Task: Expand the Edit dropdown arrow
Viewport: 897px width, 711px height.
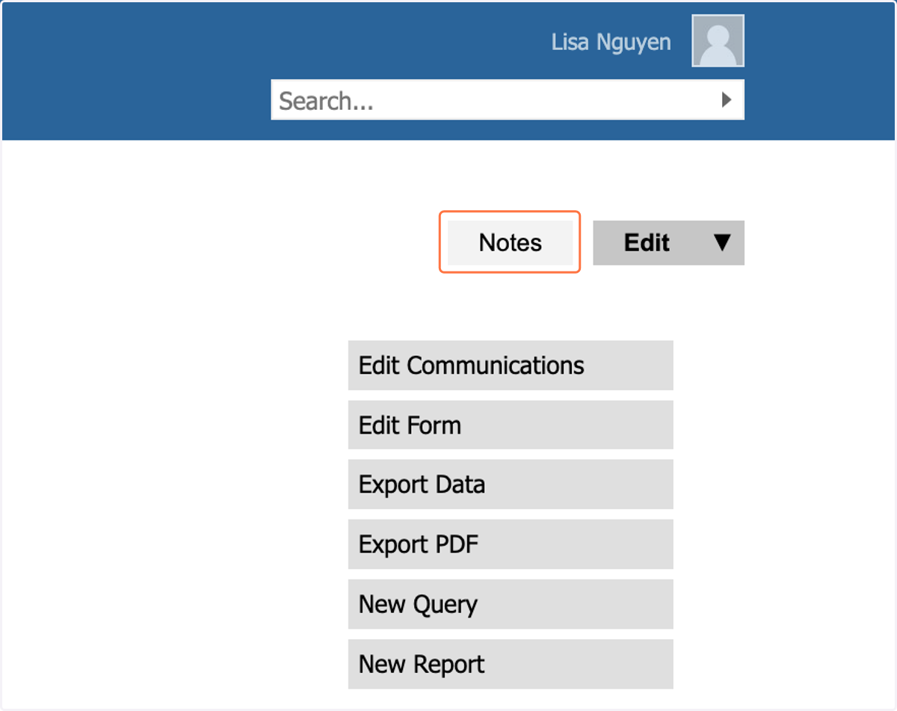Action: pyautogui.click(x=721, y=242)
